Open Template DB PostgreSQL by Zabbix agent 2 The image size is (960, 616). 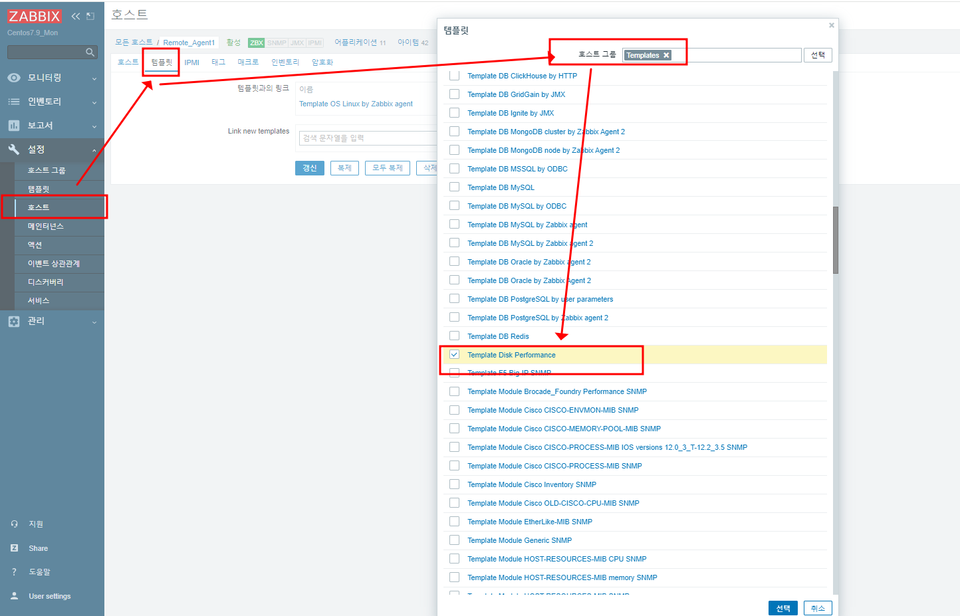(x=538, y=318)
